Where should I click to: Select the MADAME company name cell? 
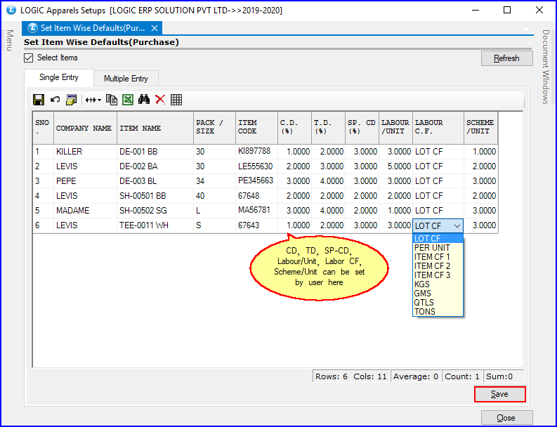(85, 211)
